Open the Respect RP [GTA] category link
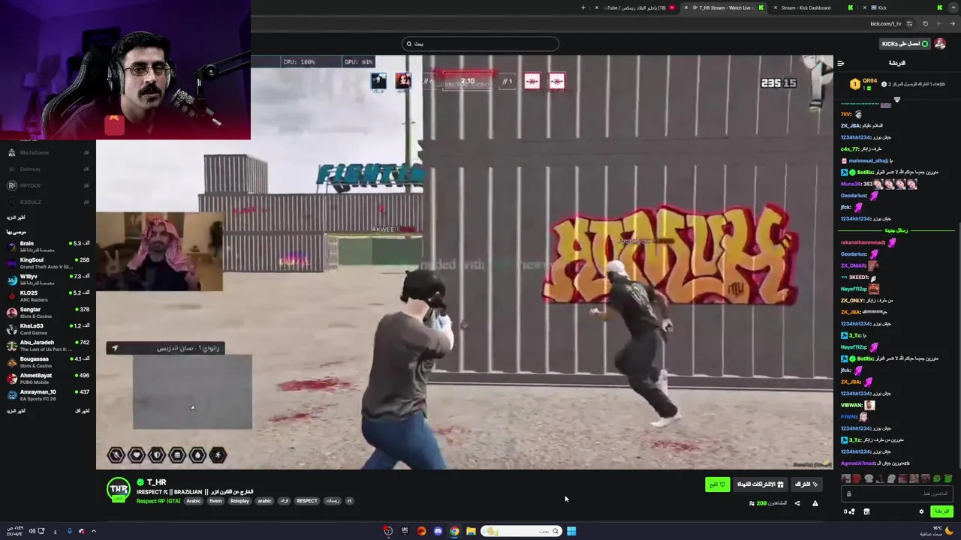The image size is (961, 540). pos(158,501)
